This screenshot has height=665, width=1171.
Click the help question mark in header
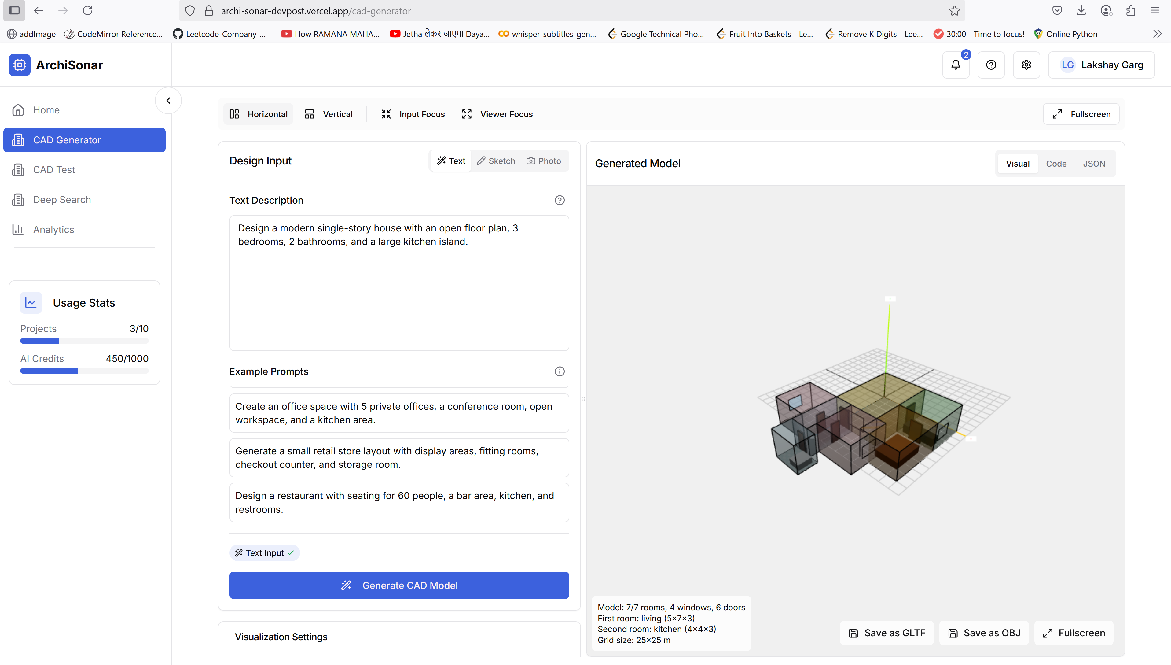tap(991, 65)
